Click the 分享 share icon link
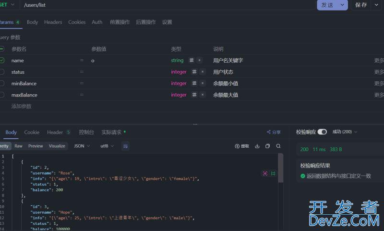The height and width of the screenshot is (231, 384). (x=274, y=132)
